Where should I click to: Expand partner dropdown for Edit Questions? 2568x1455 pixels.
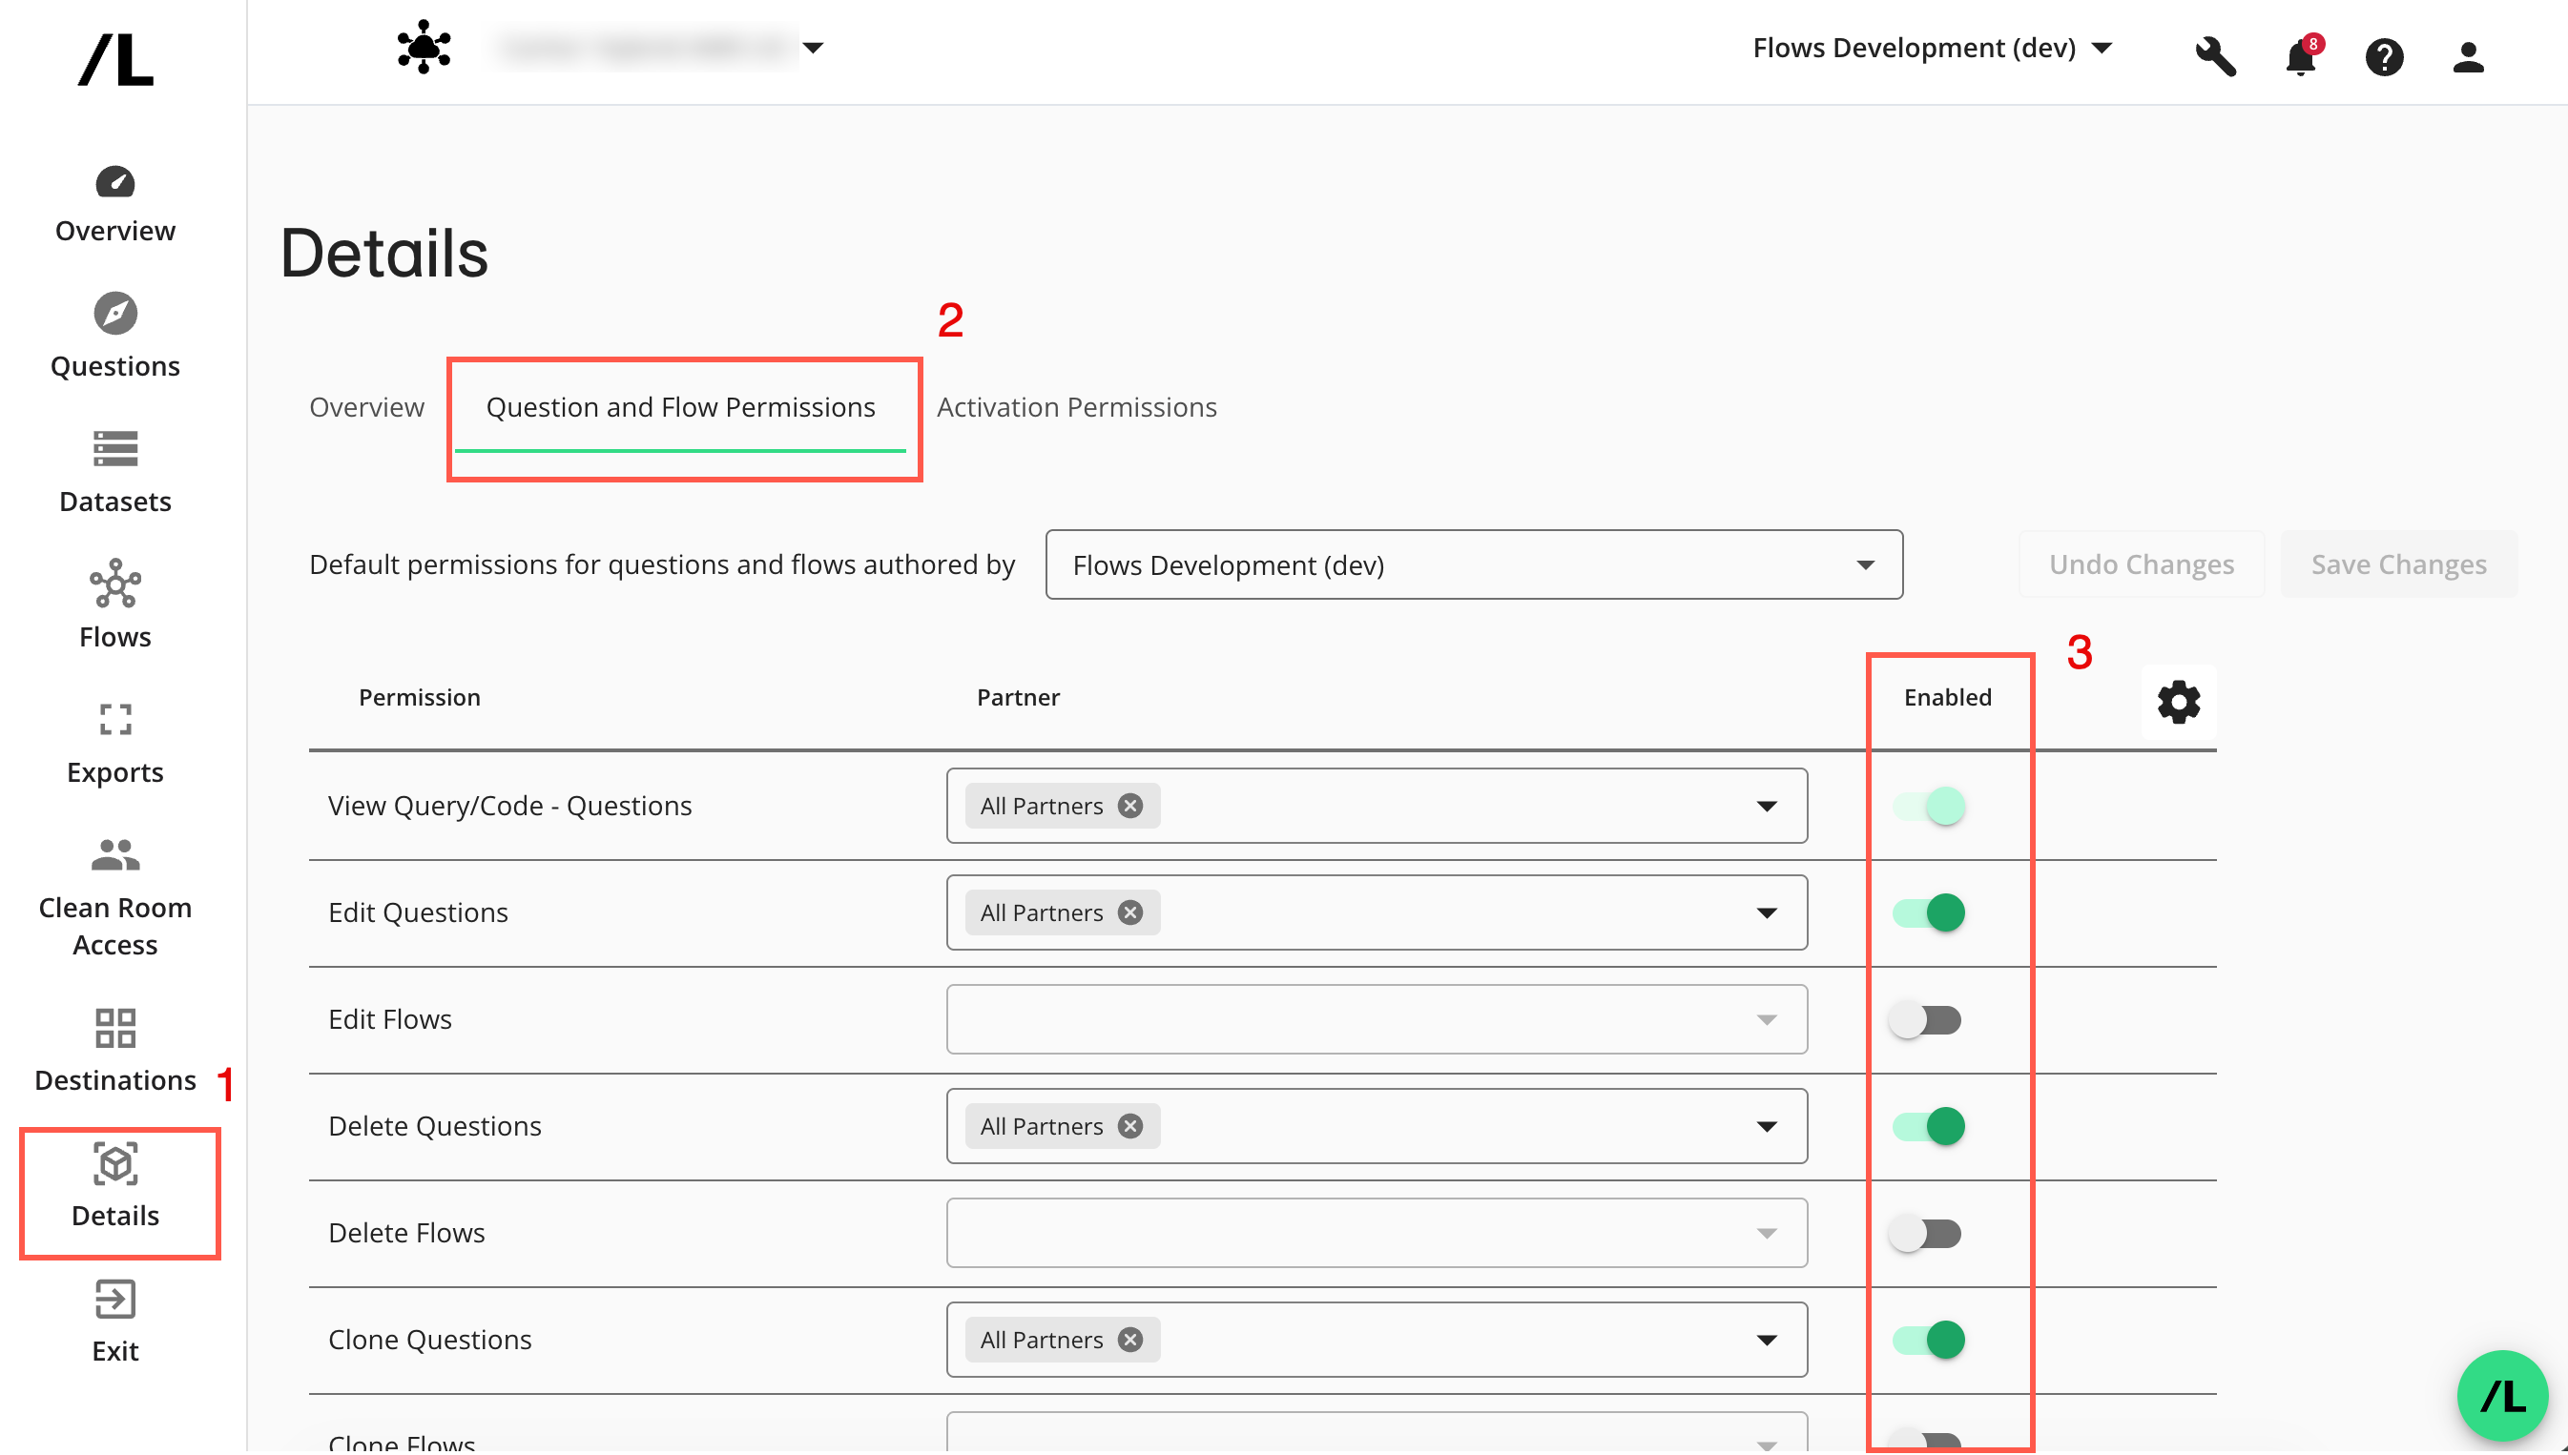[1767, 913]
